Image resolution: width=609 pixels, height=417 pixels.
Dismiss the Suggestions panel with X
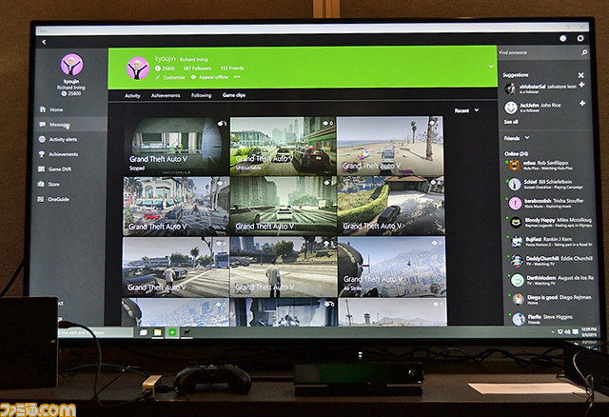[580, 74]
